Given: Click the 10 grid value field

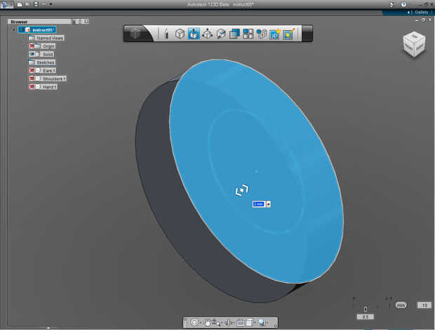Looking at the screenshot, I should [x=424, y=305].
